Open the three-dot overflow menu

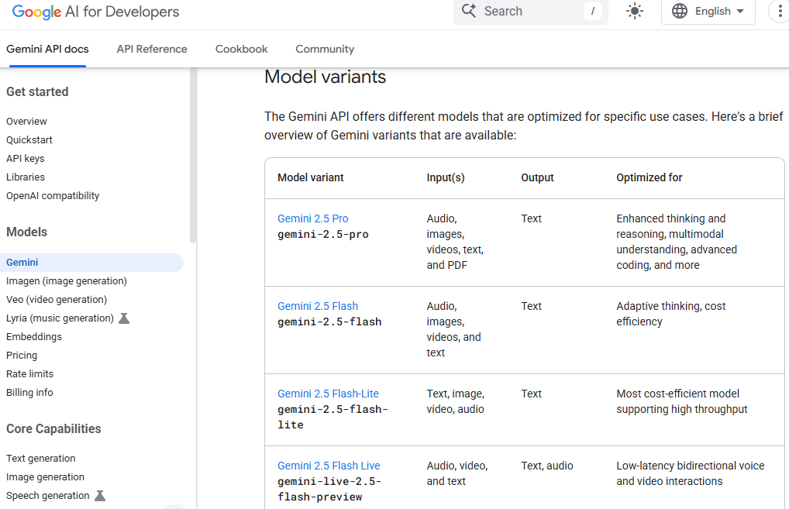click(x=780, y=11)
